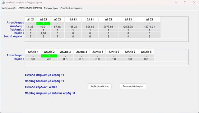
Task: Click the Πολλαπλ. row label
Action: [x=17, y=30]
